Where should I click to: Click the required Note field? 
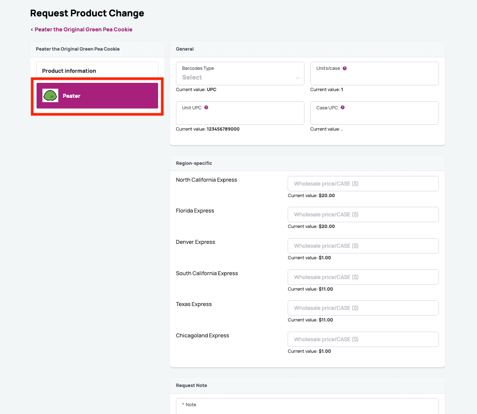point(307,407)
